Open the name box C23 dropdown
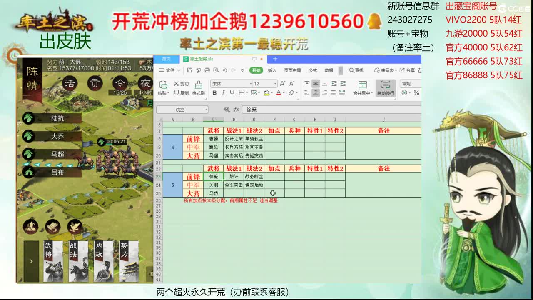 pyautogui.click(x=206, y=110)
